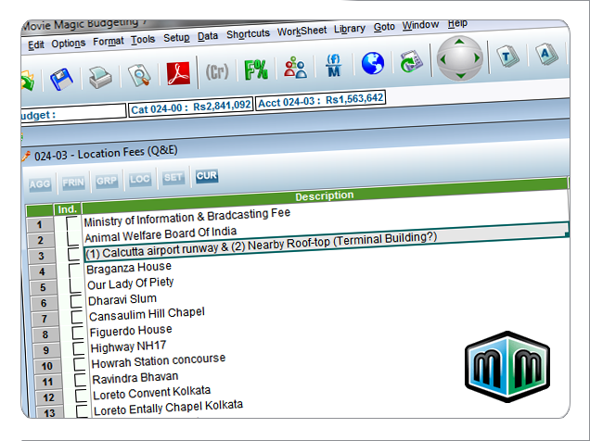Export to PDF using Acrobat icon
Image resolution: width=590 pixels, height=441 pixels.
(178, 73)
